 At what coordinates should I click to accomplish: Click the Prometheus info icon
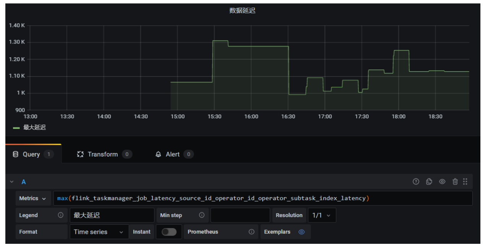click(251, 232)
